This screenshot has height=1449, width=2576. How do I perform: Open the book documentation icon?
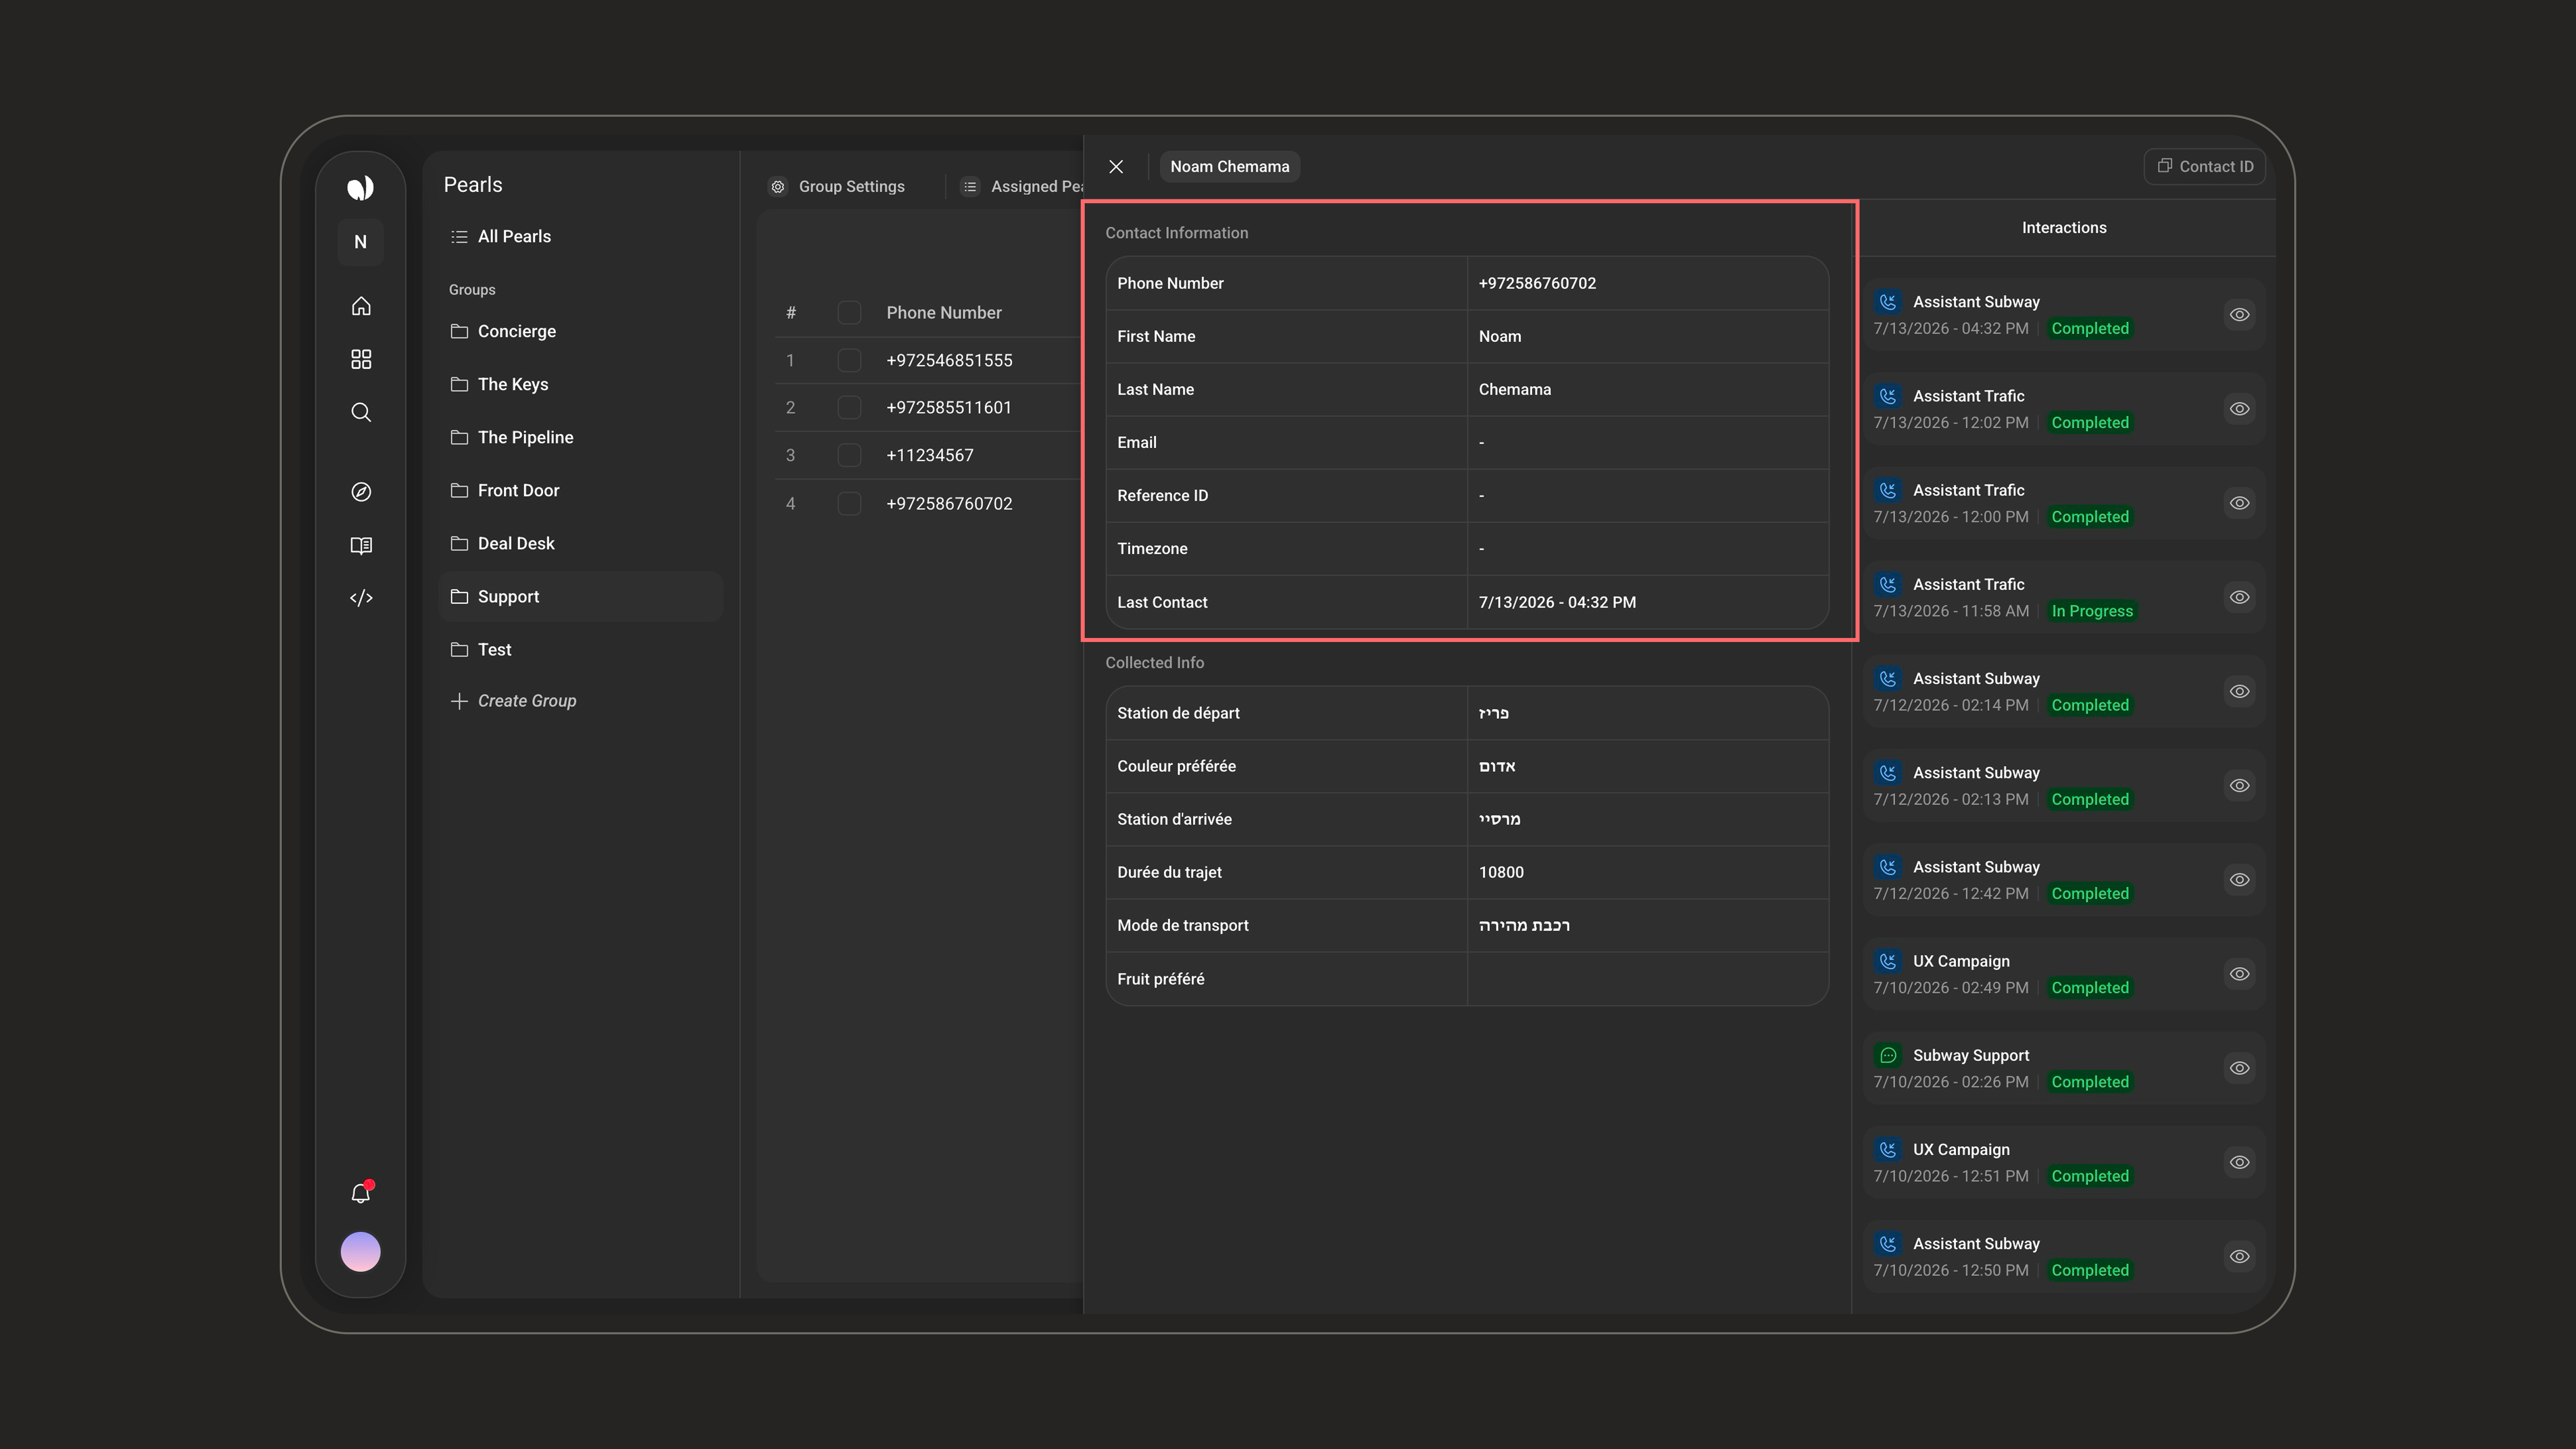tap(361, 545)
